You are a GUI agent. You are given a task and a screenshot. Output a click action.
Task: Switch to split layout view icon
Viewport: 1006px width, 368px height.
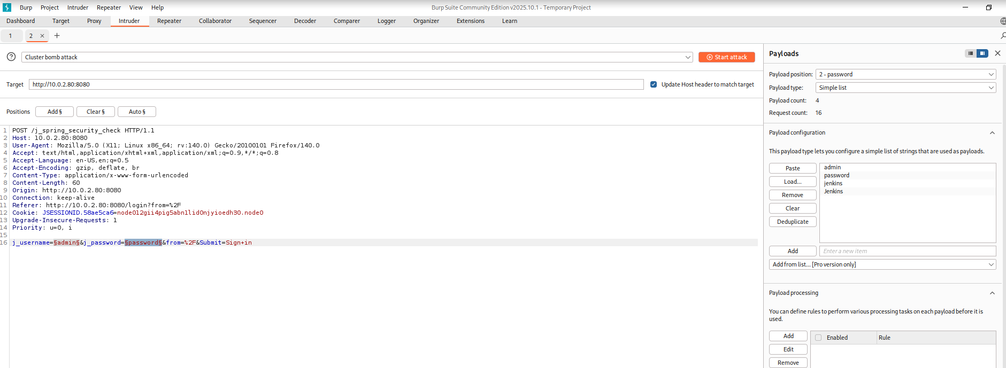pyautogui.click(x=982, y=53)
